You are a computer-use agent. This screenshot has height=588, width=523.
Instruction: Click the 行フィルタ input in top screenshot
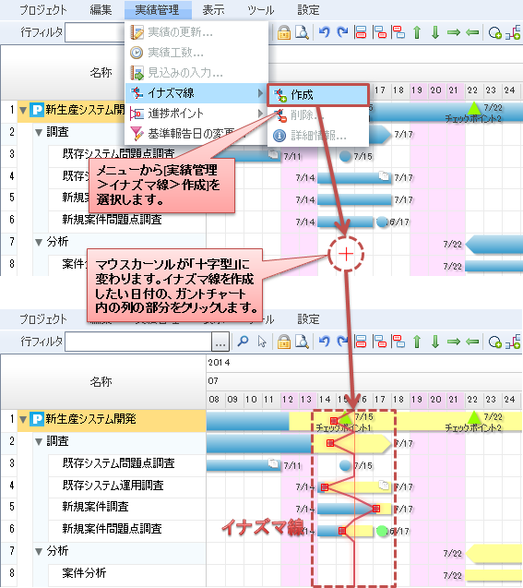(95, 32)
